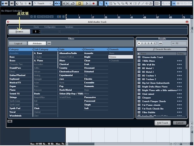This screenshot has height=146, width=194.
Task: Open the Style column dropdown
Action: coord(71,49)
